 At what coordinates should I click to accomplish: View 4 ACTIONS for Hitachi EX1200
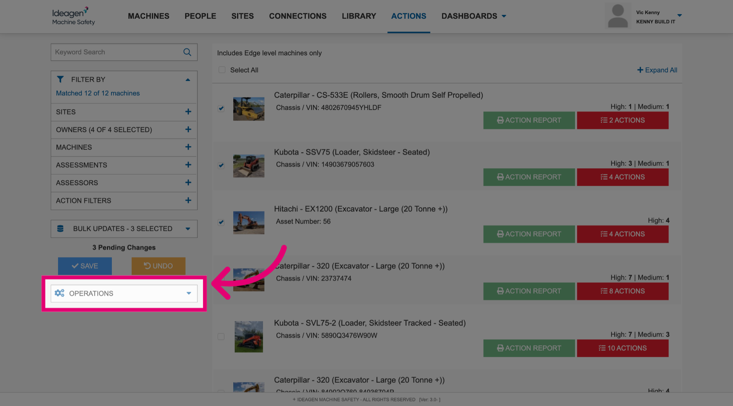point(622,234)
